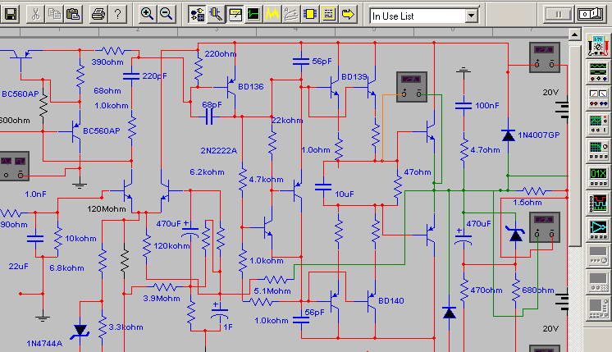
Task: Select the 1N4744A zener diode symbol
Action: coord(80,331)
